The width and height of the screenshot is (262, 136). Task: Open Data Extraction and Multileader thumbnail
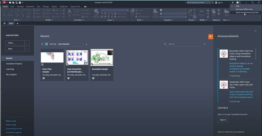pos(77,58)
